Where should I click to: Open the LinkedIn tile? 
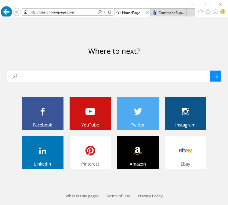coord(43,152)
